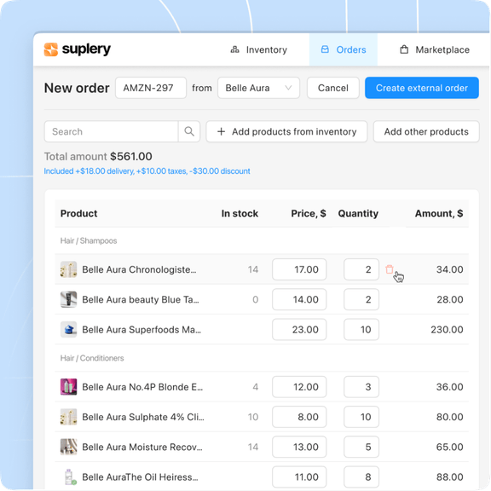The width and height of the screenshot is (491, 491).
Task: Click Belle AuraThe Oil Heiress thumbnail
Action: [68, 477]
